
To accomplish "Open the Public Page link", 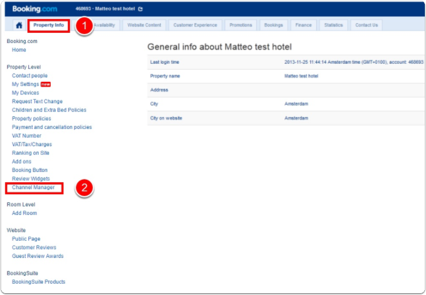I will pyautogui.click(x=26, y=239).
